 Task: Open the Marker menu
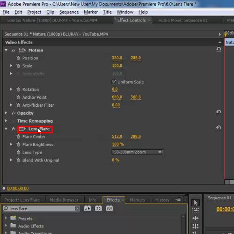(91, 12)
